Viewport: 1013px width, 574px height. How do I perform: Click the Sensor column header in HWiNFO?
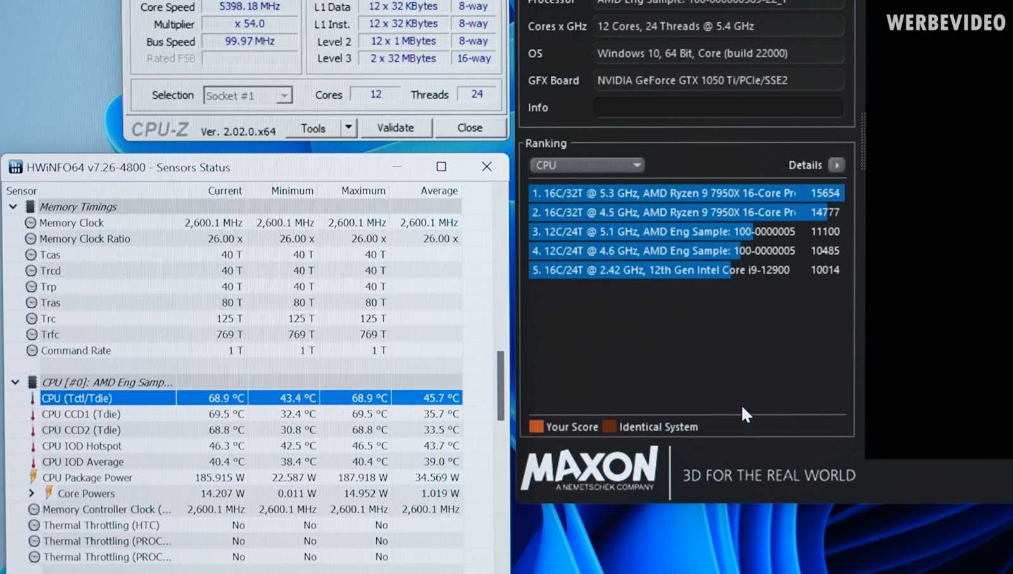click(x=22, y=190)
